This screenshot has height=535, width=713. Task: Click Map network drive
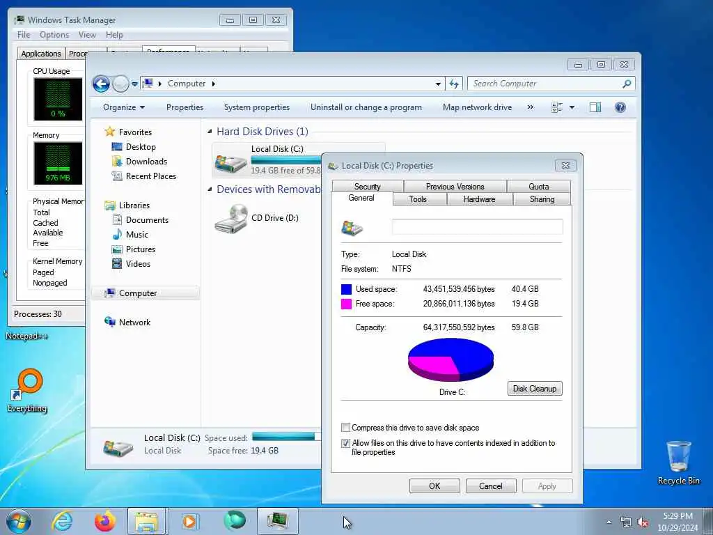click(477, 107)
